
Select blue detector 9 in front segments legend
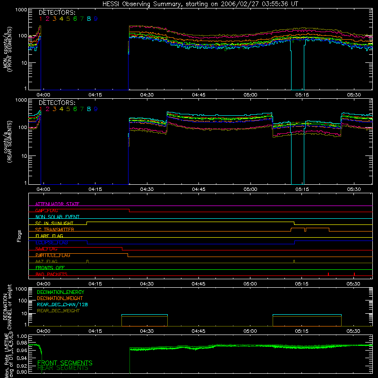click(x=96, y=19)
